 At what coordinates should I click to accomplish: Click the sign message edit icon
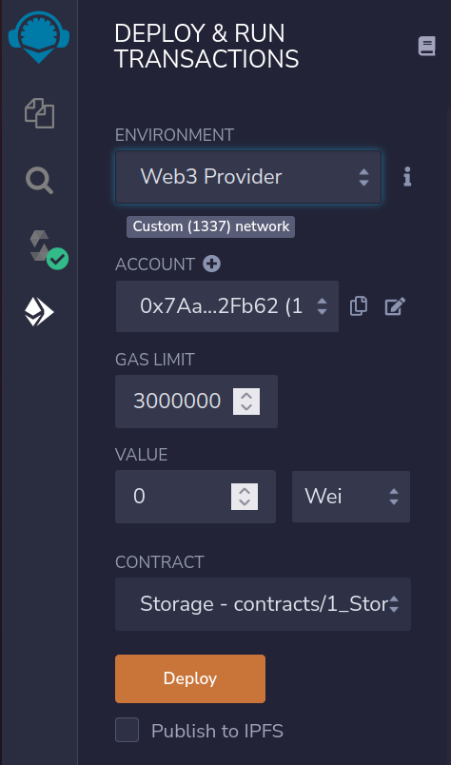[395, 306]
